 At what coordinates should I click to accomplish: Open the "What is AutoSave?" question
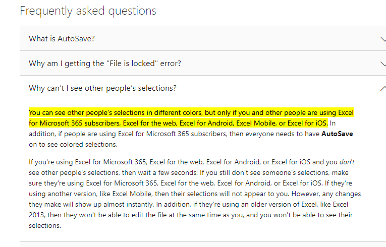pyautogui.click(x=62, y=38)
